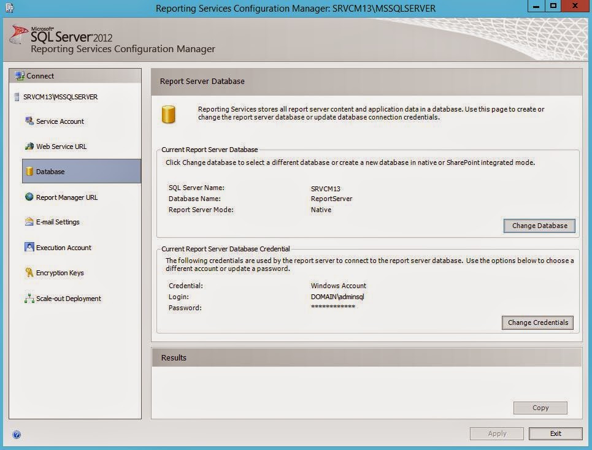Click the Connect button

point(75,76)
